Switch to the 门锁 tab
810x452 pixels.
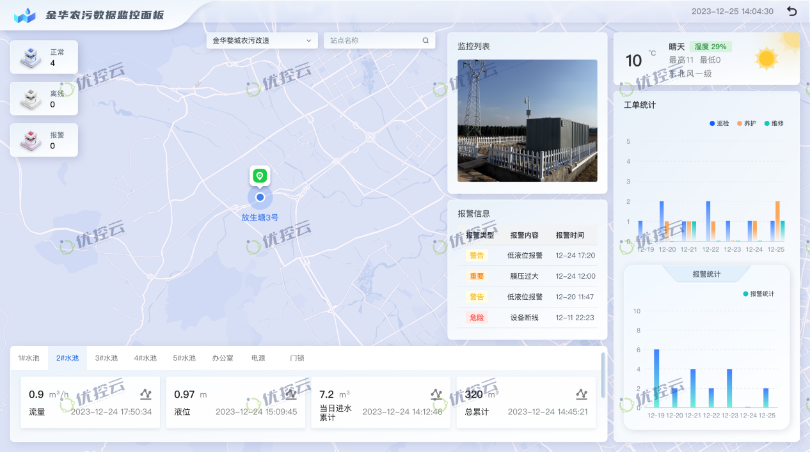(x=298, y=358)
